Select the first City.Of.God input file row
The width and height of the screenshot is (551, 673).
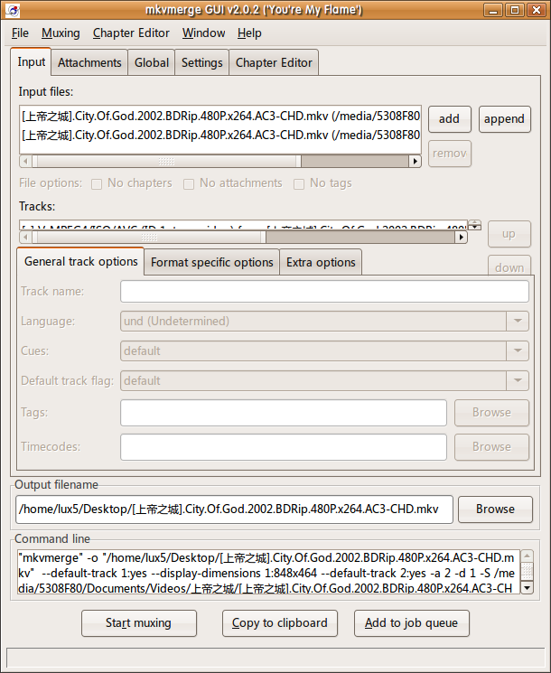click(x=220, y=117)
